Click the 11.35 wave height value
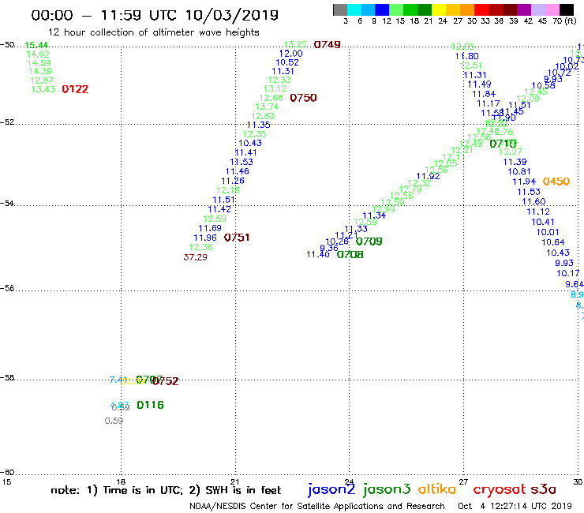This screenshot has height=513, width=584. click(x=259, y=125)
